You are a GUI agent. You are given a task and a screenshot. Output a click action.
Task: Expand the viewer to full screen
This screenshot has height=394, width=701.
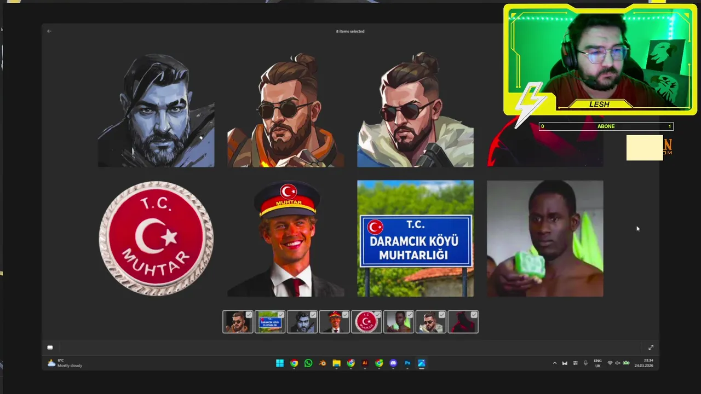point(651,347)
